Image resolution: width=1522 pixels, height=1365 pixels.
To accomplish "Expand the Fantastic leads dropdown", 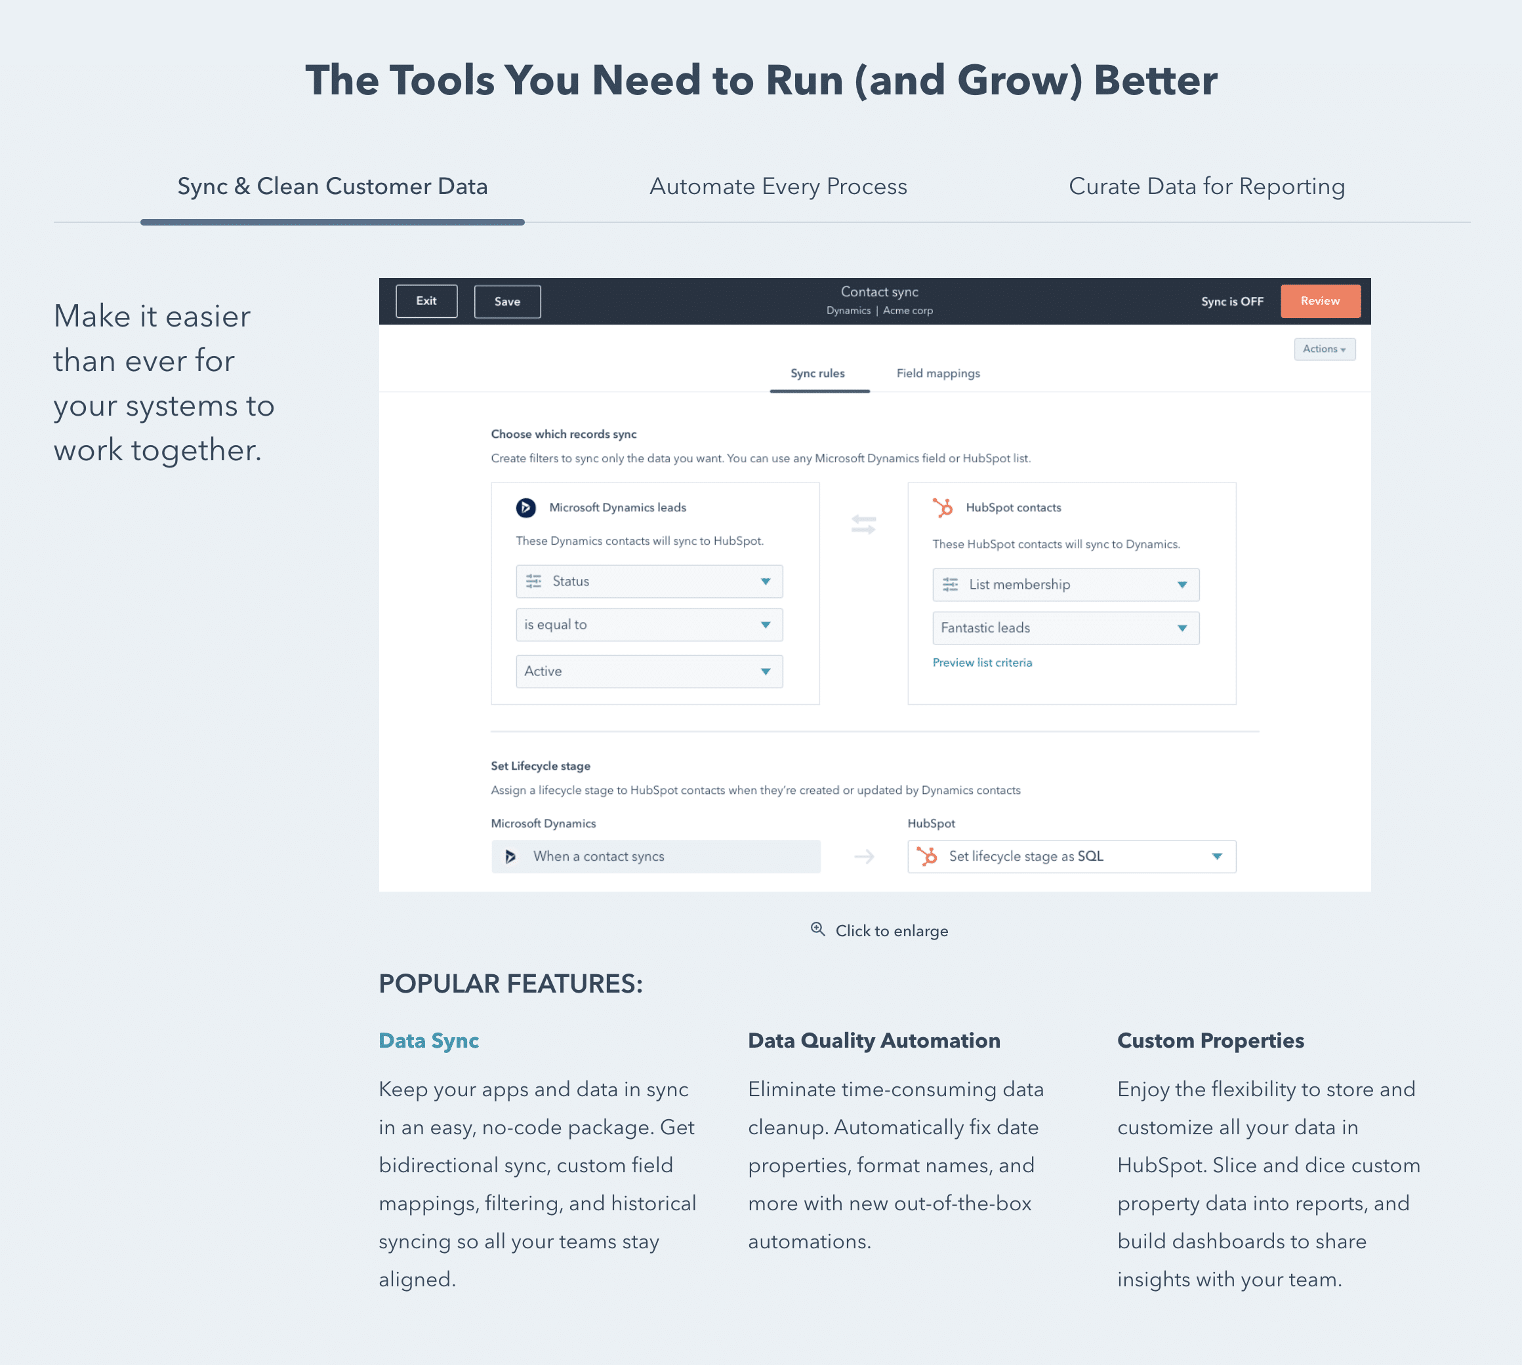I will [1065, 627].
